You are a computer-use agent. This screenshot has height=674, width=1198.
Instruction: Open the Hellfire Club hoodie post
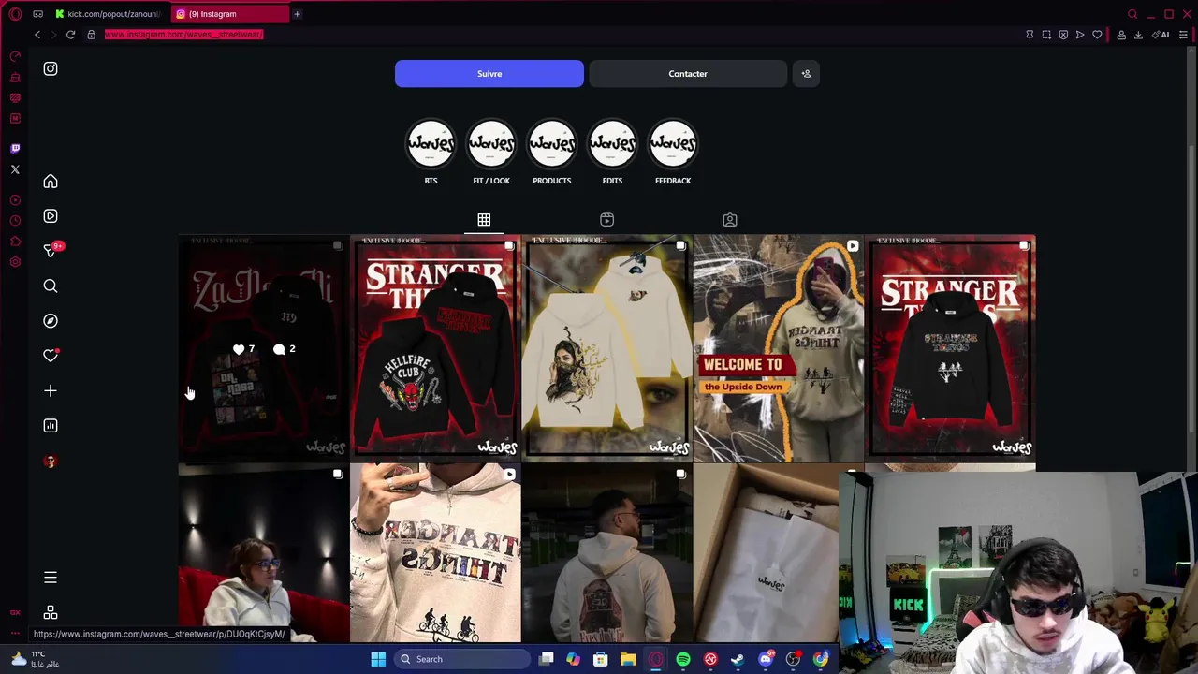tap(435, 348)
